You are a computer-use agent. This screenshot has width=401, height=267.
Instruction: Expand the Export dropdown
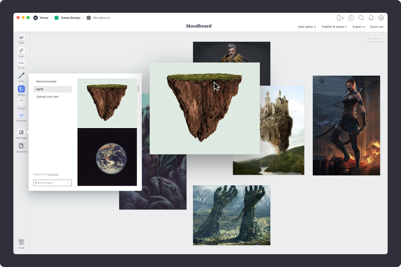point(358,27)
